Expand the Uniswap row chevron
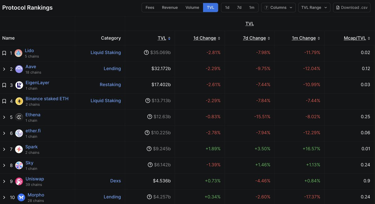375x204 pixels. coord(4,181)
